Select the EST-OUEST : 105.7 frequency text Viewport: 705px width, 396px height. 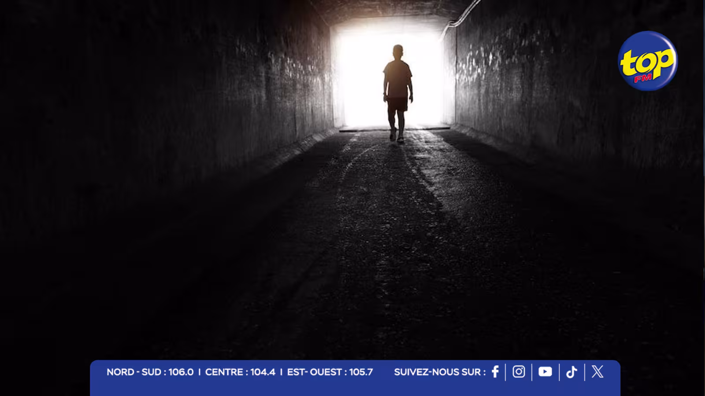[x=330, y=372]
